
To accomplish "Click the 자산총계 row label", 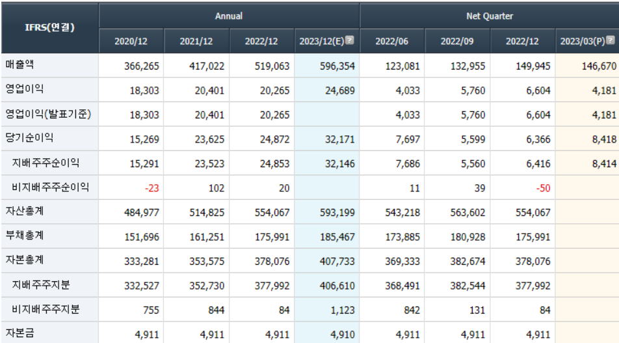I will point(25,211).
